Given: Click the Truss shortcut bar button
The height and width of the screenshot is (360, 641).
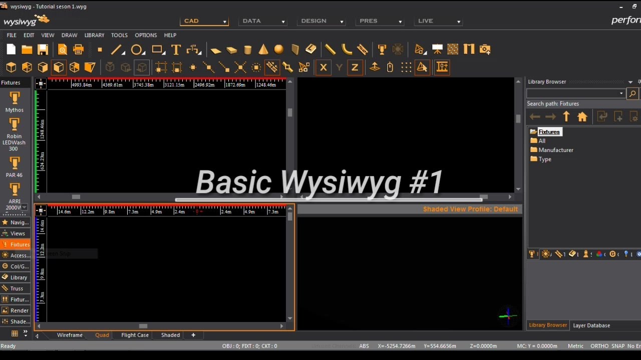Looking at the screenshot, I should tap(15, 288).
